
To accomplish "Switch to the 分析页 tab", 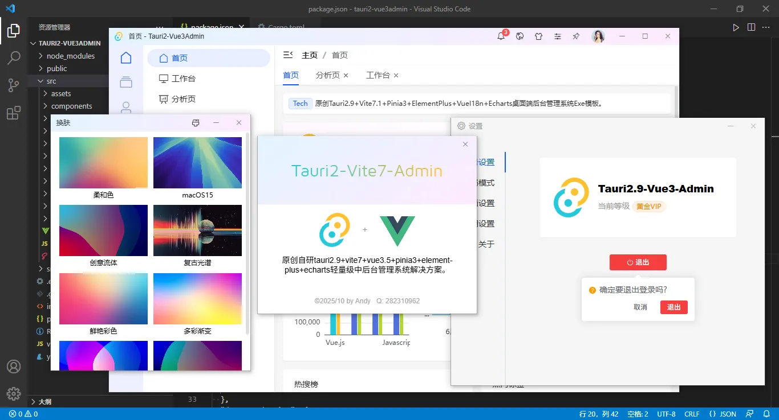I will coord(327,75).
